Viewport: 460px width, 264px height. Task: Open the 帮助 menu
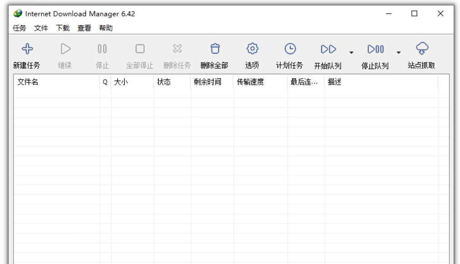coord(106,28)
